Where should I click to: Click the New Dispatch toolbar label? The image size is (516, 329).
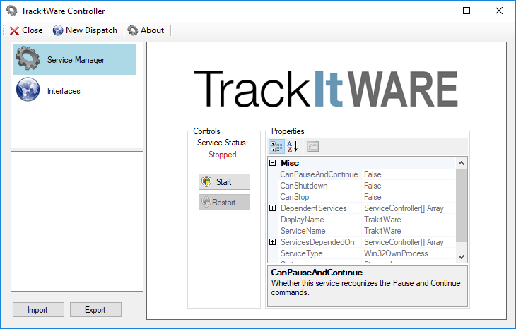pyautogui.click(x=91, y=30)
